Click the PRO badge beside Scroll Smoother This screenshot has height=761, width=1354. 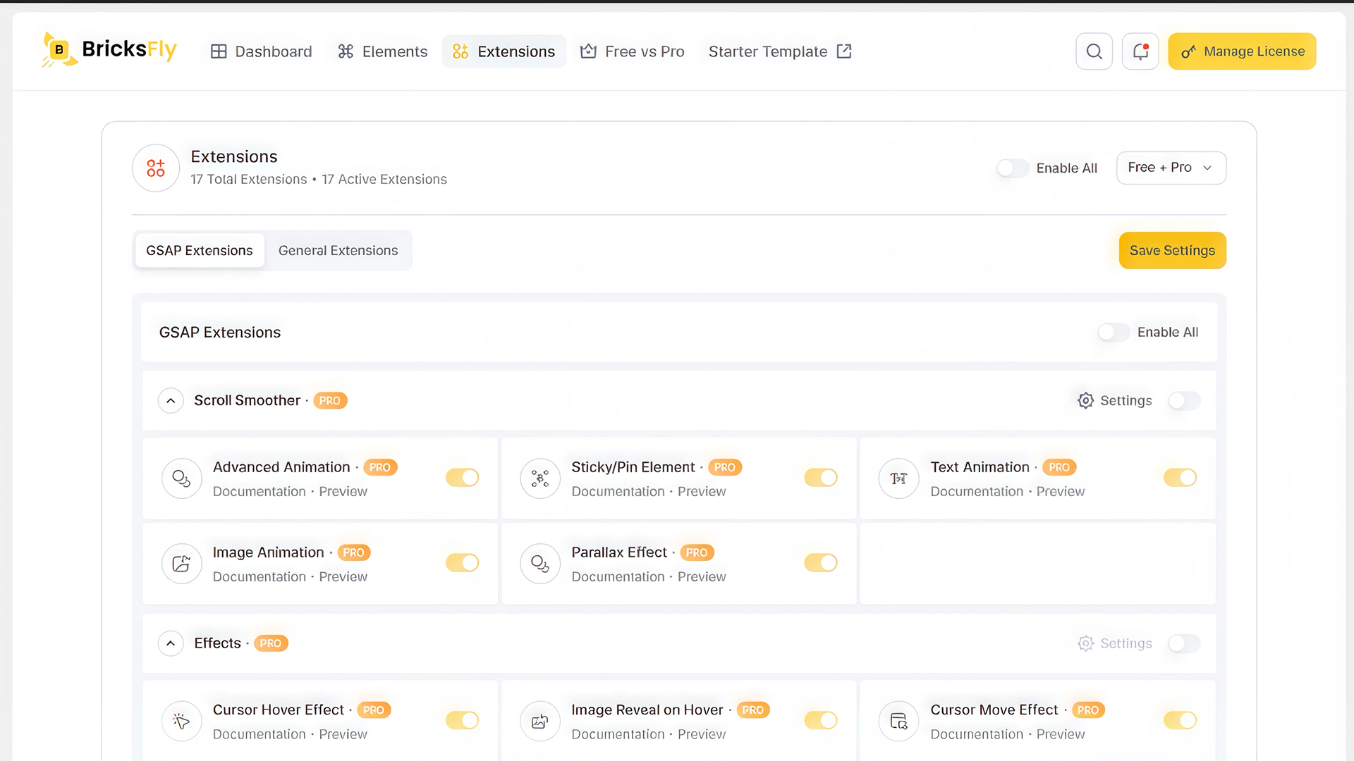tap(330, 400)
